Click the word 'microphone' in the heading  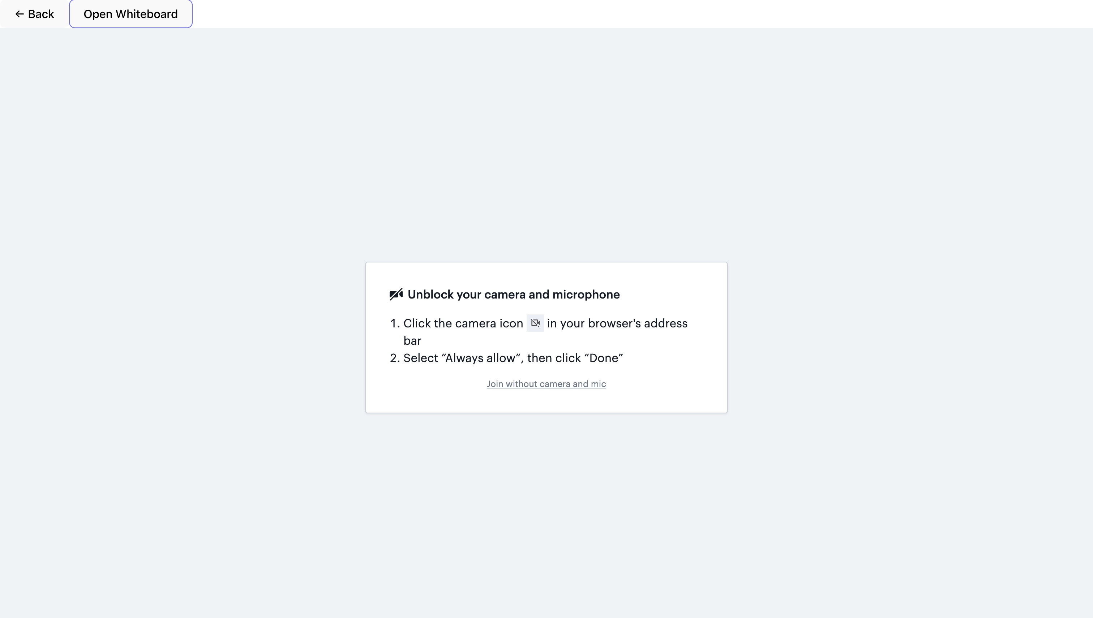(586, 294)
